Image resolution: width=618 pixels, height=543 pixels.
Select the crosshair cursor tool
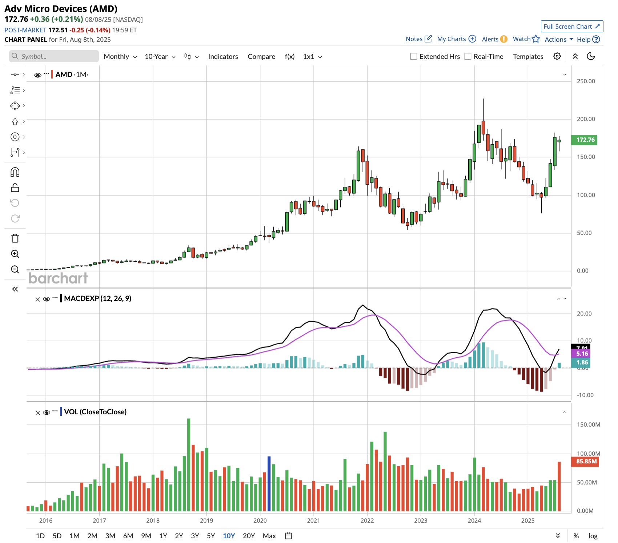(15, 75)
